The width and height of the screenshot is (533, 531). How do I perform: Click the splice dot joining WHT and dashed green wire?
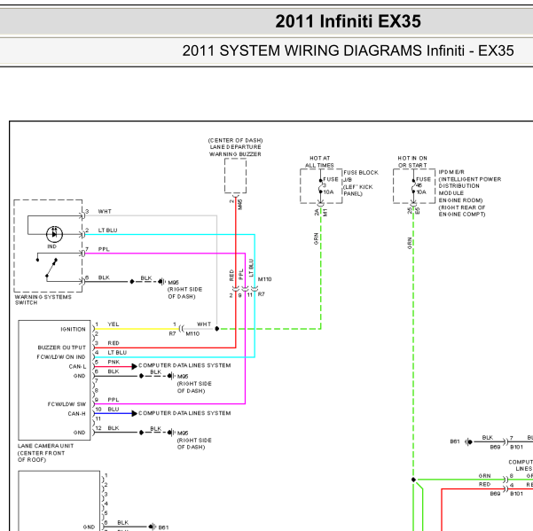pyautogui.click(x=217, y=329)
